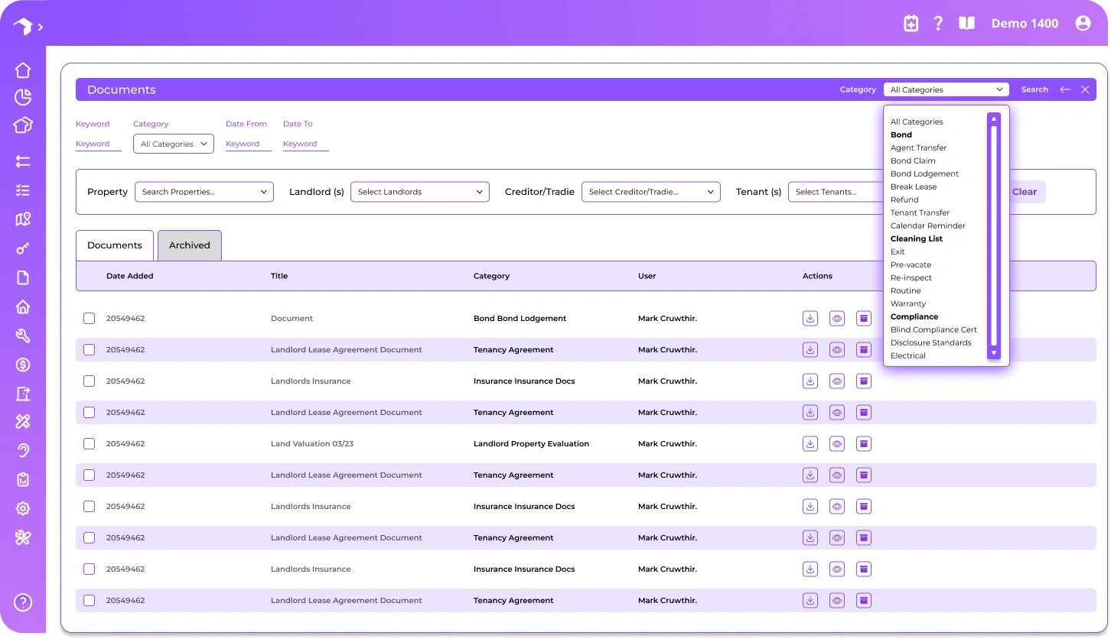Viewport: 1111px width, 639px height.
Task: Click the Search button in the header bar
Action: tap(1034, 89)
